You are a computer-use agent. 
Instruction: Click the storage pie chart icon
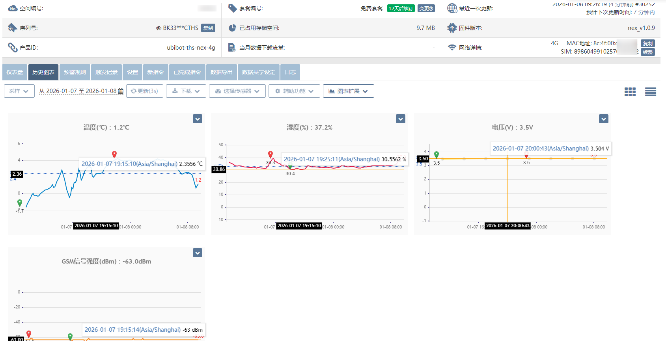pos(232,28)
